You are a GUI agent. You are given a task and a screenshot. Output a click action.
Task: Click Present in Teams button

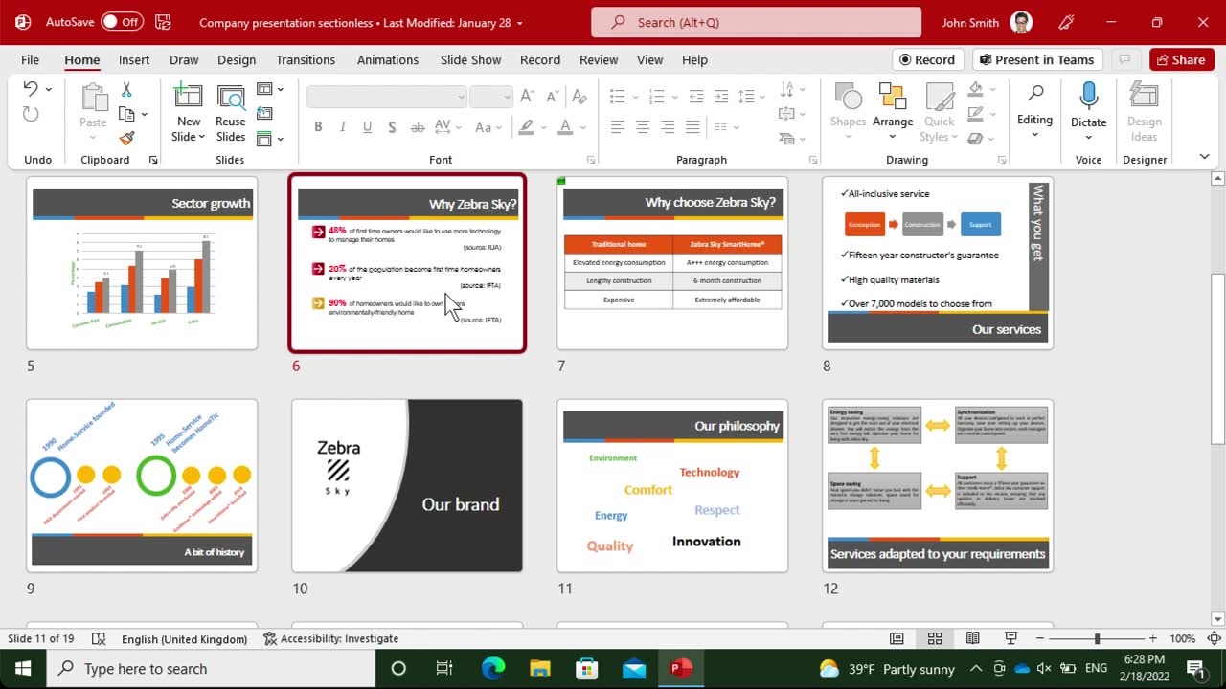[1037, 59]
